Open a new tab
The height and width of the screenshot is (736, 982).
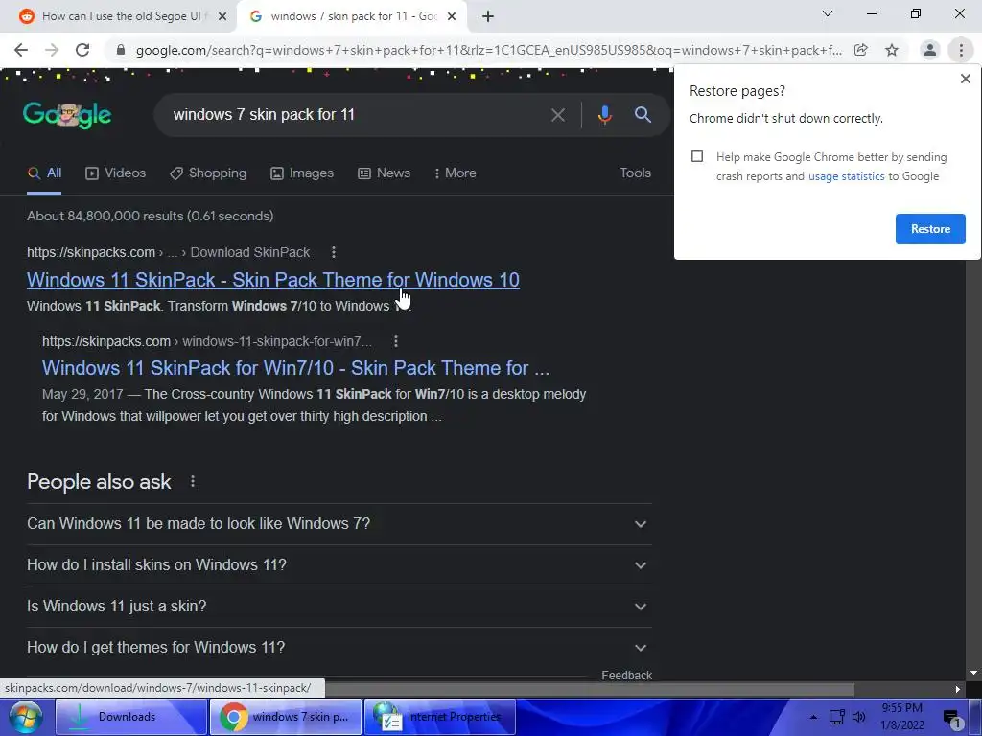tap(488, 16)
